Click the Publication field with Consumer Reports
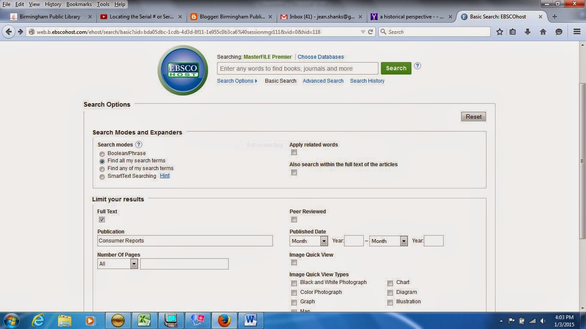Image resolution: width=586 pixels, height=329 pixels. (185, 241)
